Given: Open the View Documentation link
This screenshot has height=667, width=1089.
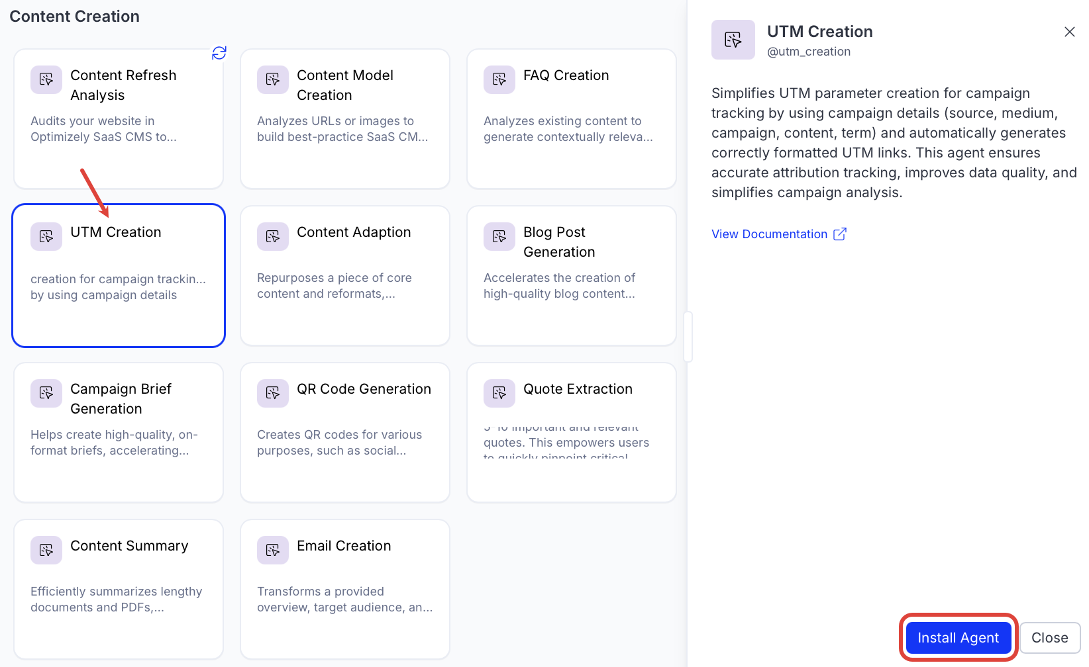Looking at the screenshot, I should click(x=769, y=234).
